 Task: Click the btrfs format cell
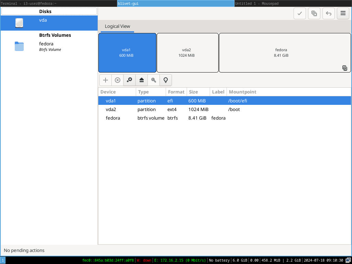[173, 118]
